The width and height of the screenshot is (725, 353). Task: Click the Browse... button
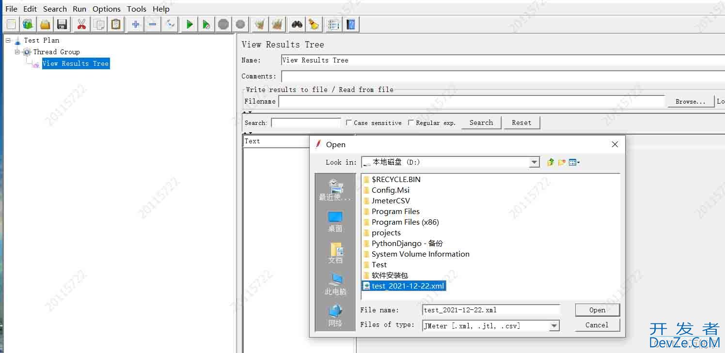690,101
